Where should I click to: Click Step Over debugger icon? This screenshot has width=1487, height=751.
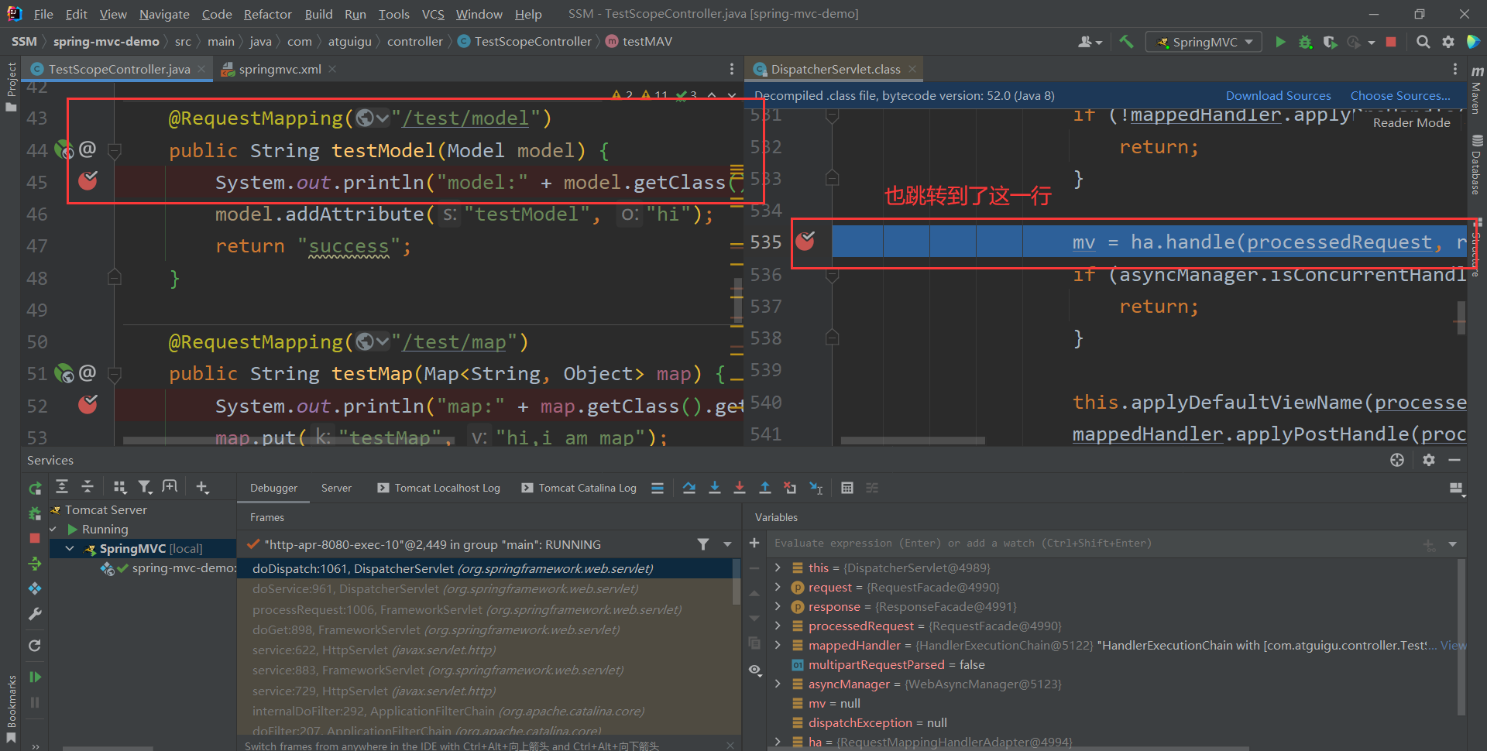pos(689,488)
